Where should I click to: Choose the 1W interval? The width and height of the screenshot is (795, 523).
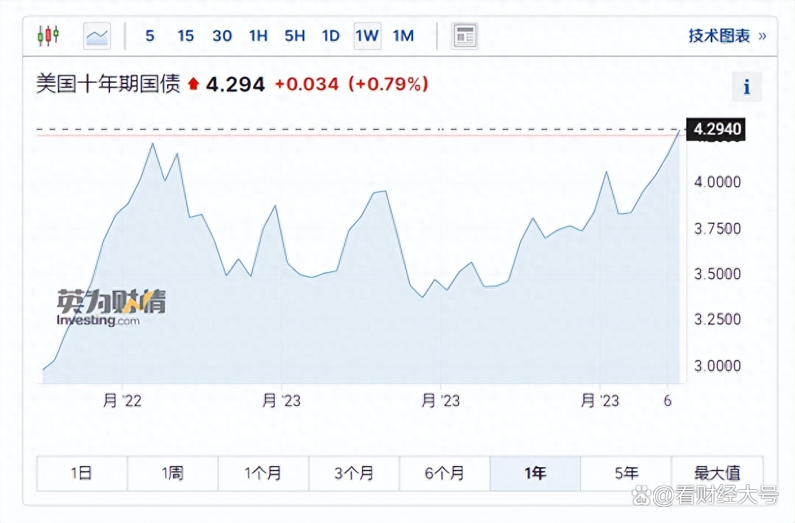point(366,36)
